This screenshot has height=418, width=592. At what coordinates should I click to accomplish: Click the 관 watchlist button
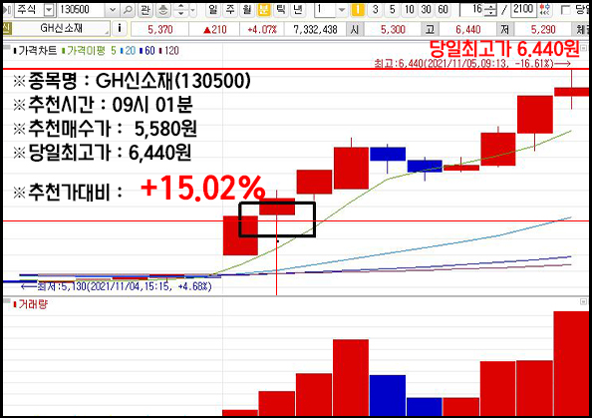click(x=145, y=9)
